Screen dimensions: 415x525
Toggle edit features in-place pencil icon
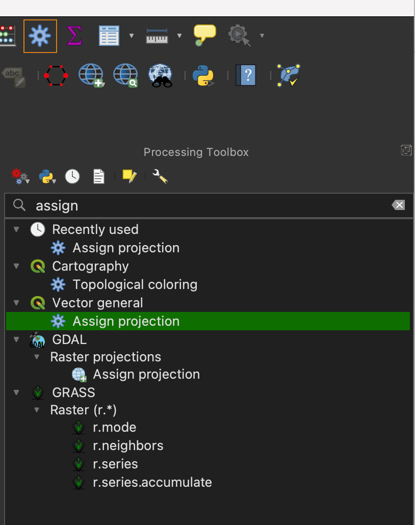[129, 176]
